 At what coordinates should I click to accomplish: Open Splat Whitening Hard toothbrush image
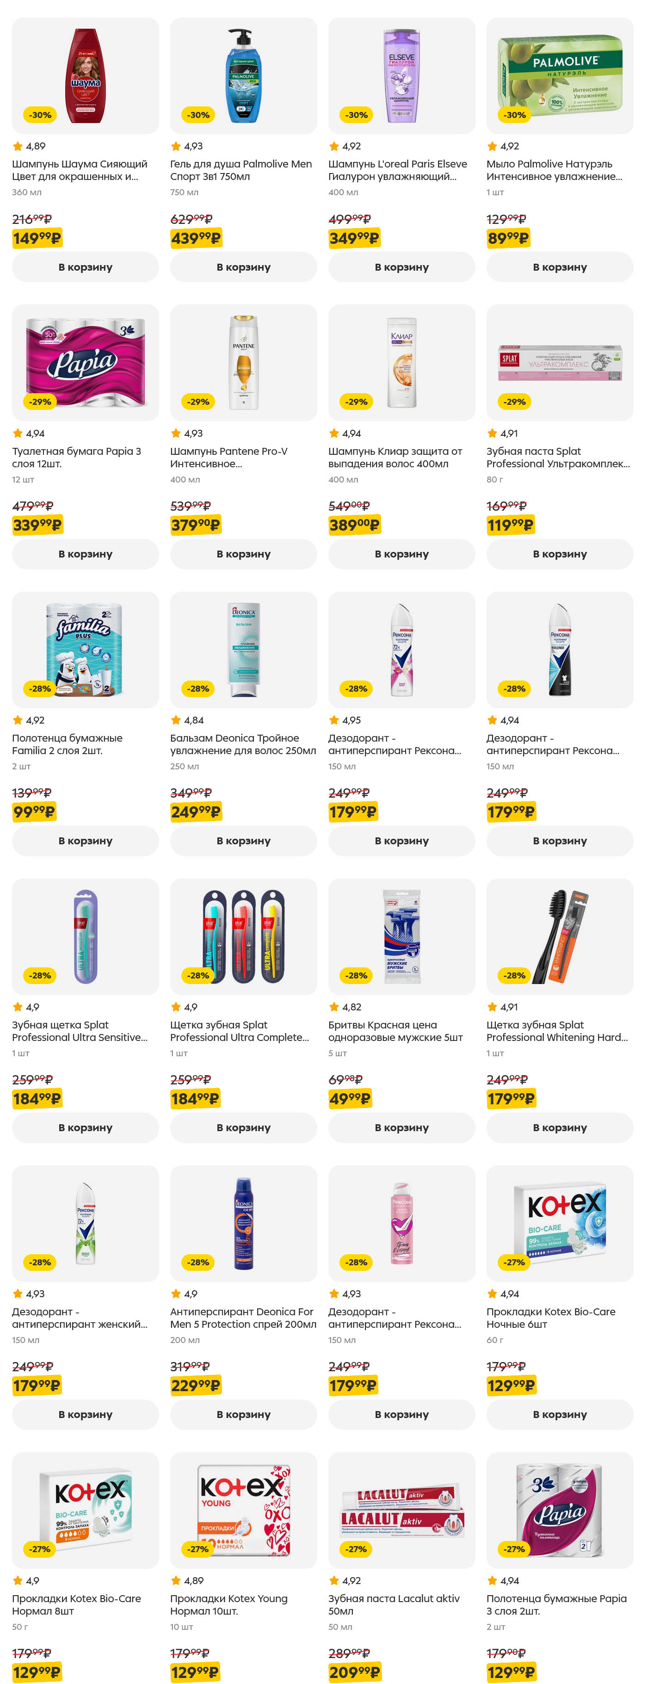559,936
